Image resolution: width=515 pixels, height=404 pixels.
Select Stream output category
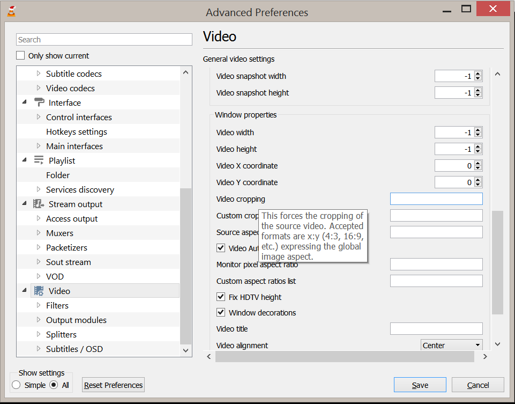76,204
